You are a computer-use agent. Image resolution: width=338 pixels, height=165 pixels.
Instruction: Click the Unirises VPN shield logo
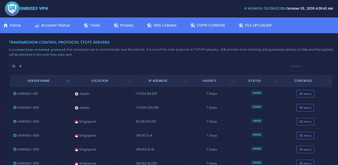point(12,9)
